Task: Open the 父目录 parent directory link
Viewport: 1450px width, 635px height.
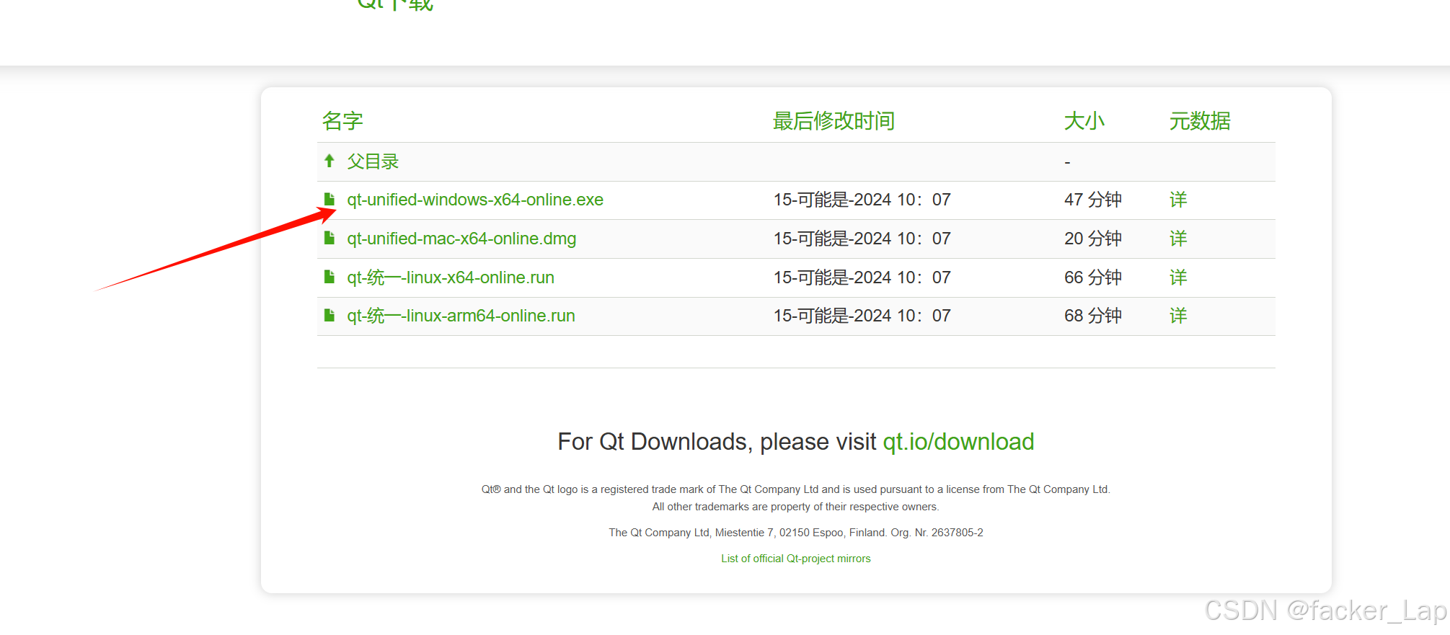Action: pyautogui.click(x=373, y=161)
